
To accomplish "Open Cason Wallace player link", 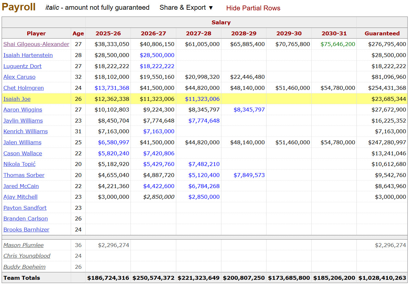I will pyautogui.click(x=23, y=153).
